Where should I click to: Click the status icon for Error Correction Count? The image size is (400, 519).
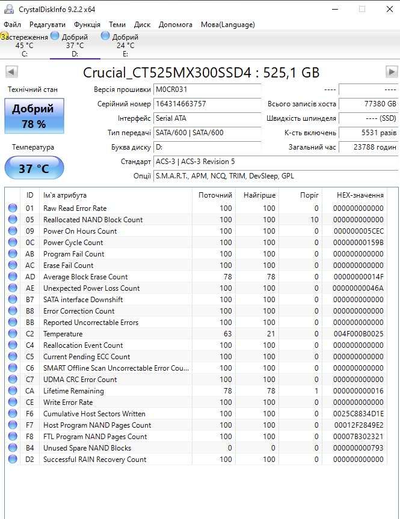click(13, 311)
